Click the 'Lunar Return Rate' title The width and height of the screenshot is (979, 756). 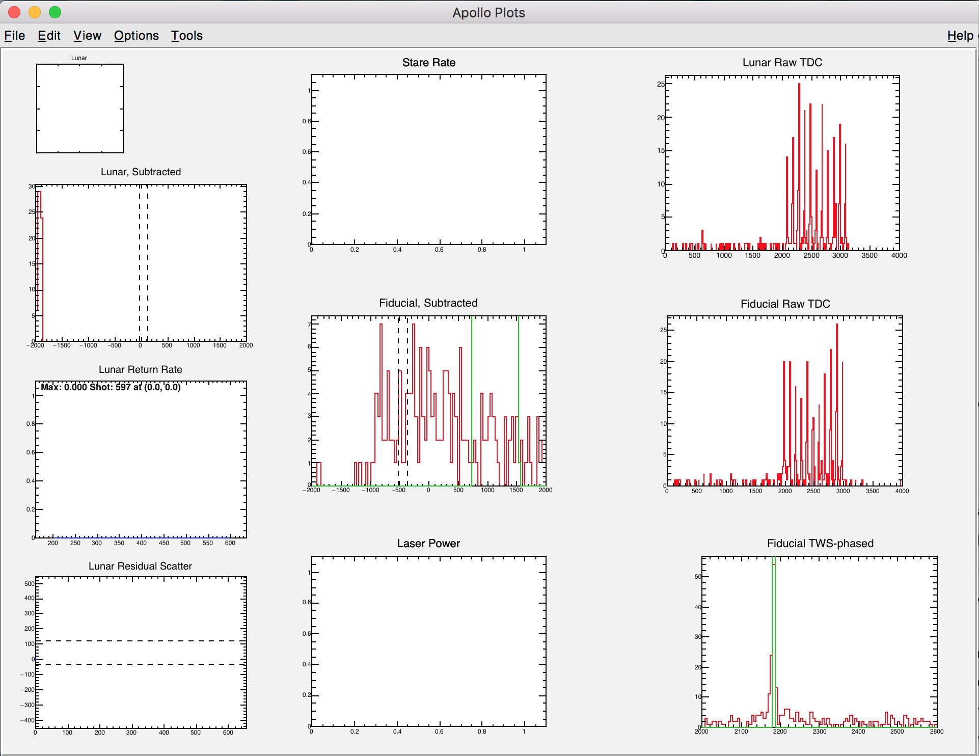(141, 369)
